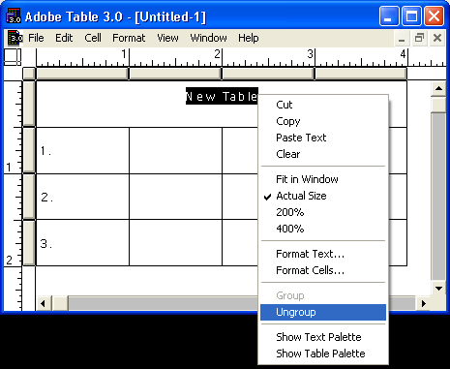Choose Fit in Window zoom option

tap(323, 179)
